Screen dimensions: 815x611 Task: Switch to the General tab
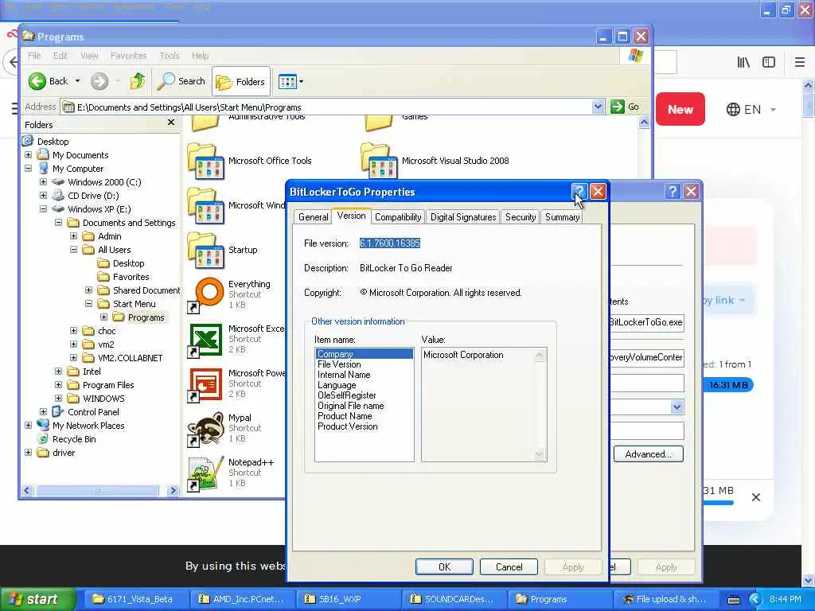click(313, 217)
